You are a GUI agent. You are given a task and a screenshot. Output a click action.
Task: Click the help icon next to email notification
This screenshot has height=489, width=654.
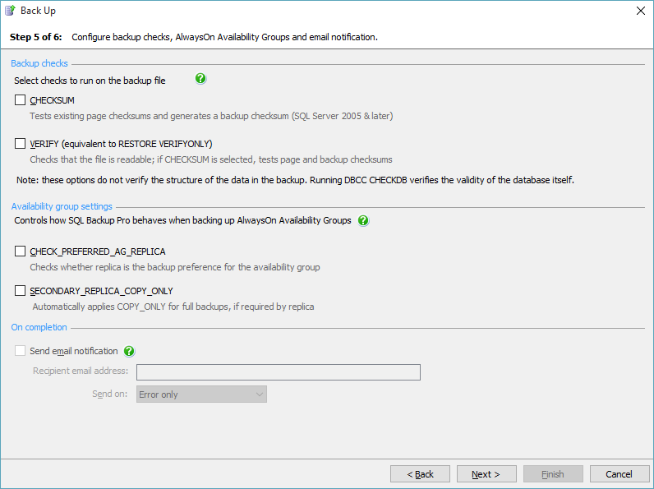click(129, 351)
